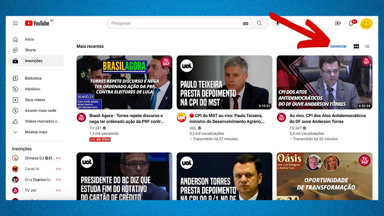The height and width of the screenshot is (216, 384).
Task: Click the Biblioteca library icon
Action: (15, 78)
